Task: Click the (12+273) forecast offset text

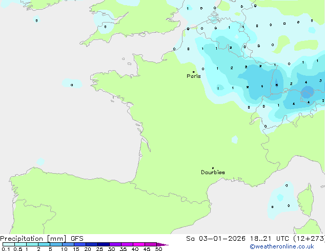Action: 309,239
